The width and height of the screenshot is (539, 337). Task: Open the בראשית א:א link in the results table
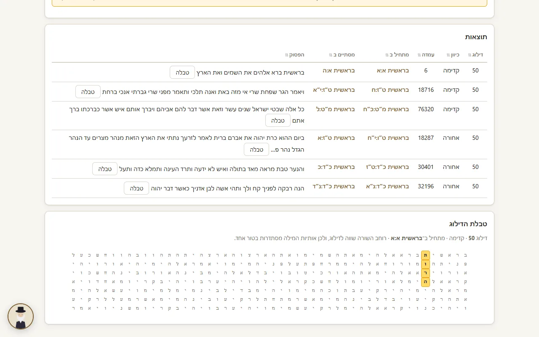[393, 71]
